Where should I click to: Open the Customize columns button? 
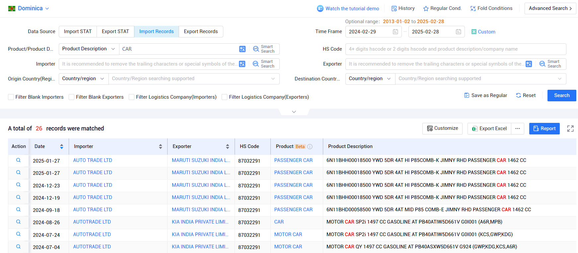pyautogui.click(x=442, y=128)
